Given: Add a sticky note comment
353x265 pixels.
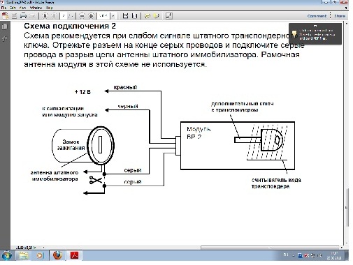Looking at the screenshot, I should tap(147, 16).
